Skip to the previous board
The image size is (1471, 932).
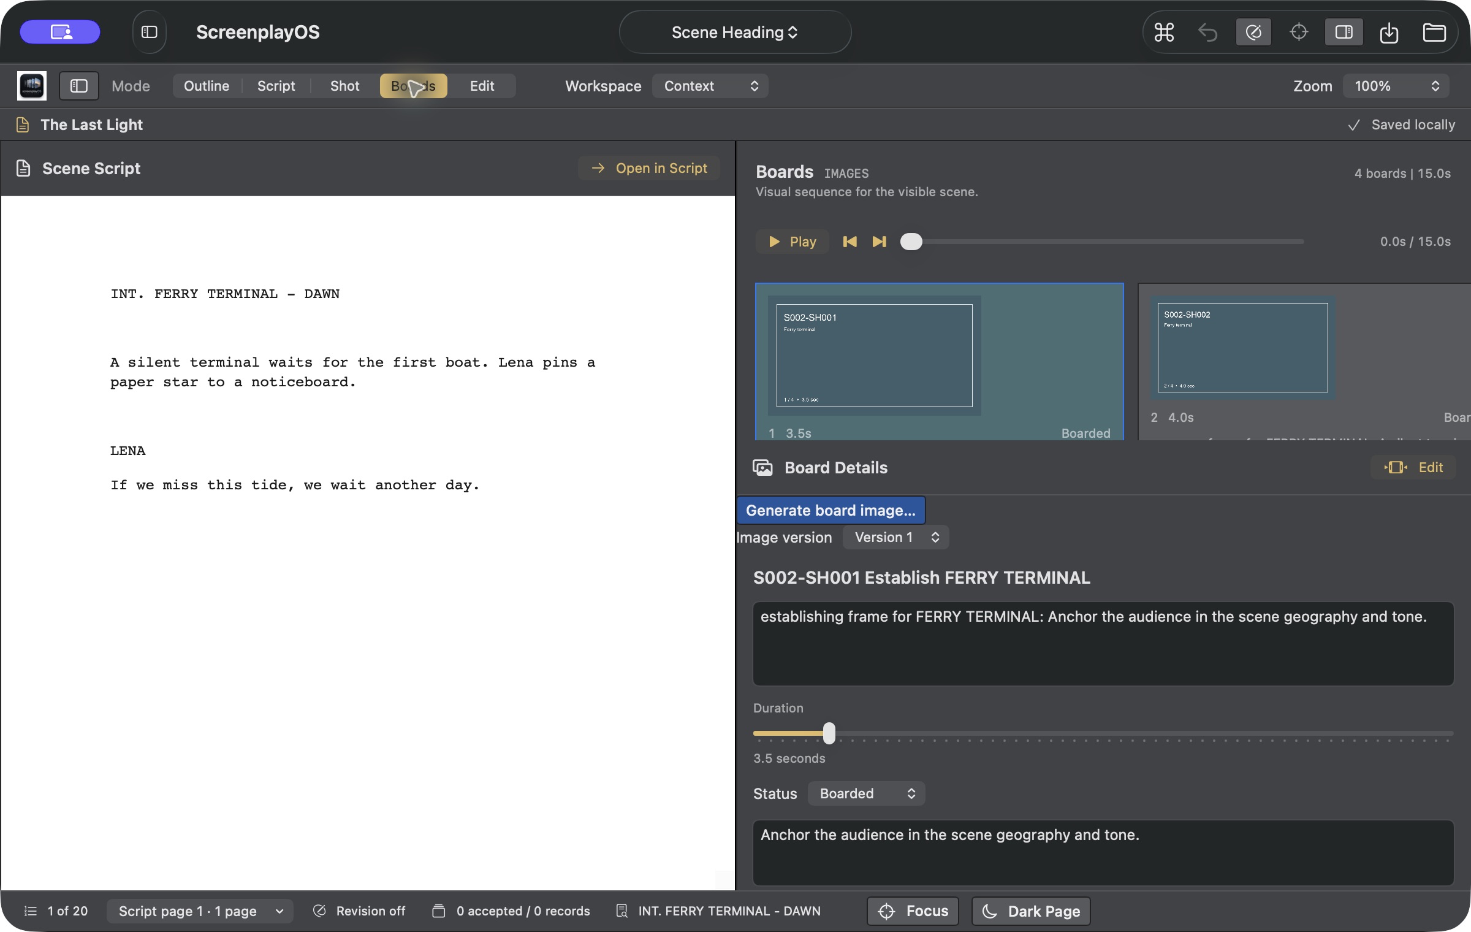coord(850,242)
